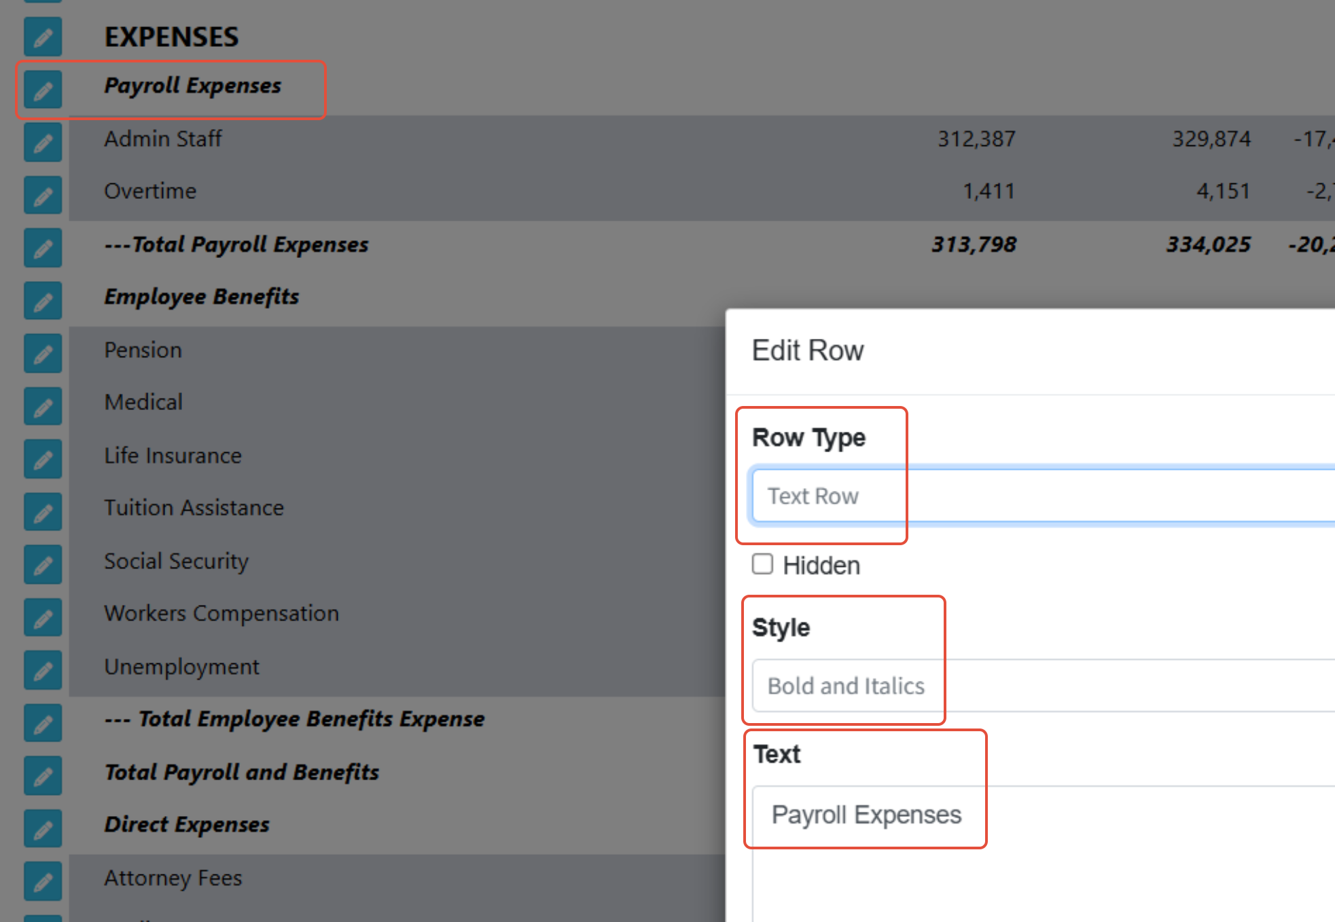Open edit icon for Social Security
This screenshot has width=1335, height=922.
click(x=43, y=565)
